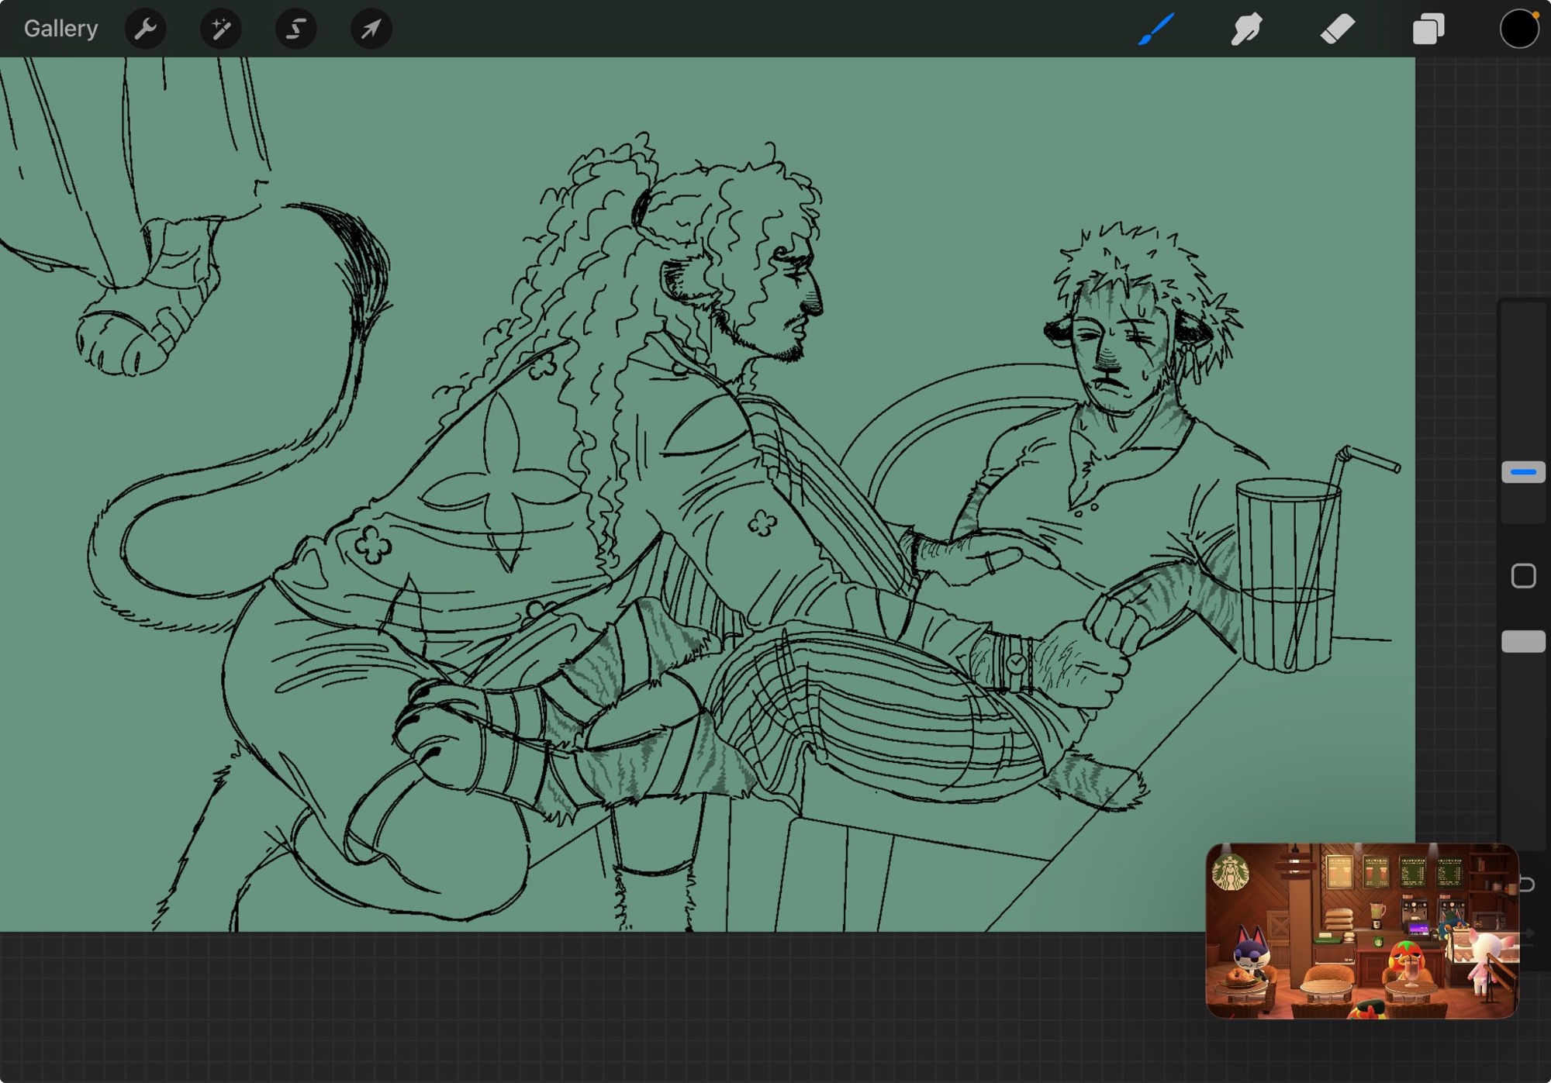Image resolution: width=1551 pixels, height=1083 pixels.
Task: Open the Actions wrench menu
Action: pos(145,29)
